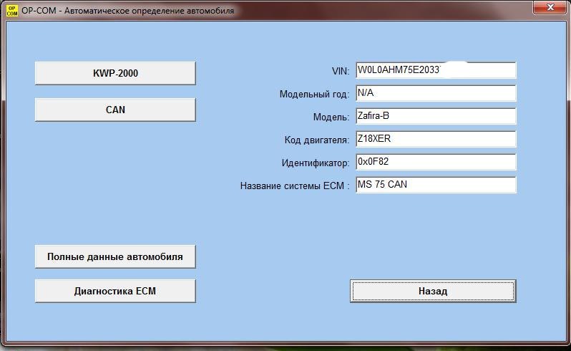Screen dimensions: 571x351
Task: Select the CAN protocol button
Action: [x=115, y=110]
